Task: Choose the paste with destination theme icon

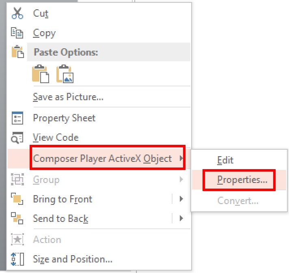Action: click(41, 74)
